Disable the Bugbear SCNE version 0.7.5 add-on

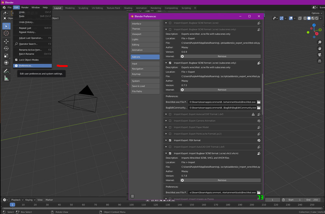pyautogui.click(x=170, y=63)
